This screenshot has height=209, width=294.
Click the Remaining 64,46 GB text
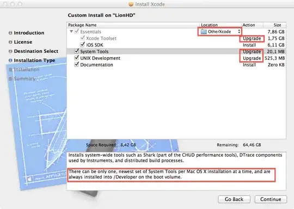click(239, 145)
